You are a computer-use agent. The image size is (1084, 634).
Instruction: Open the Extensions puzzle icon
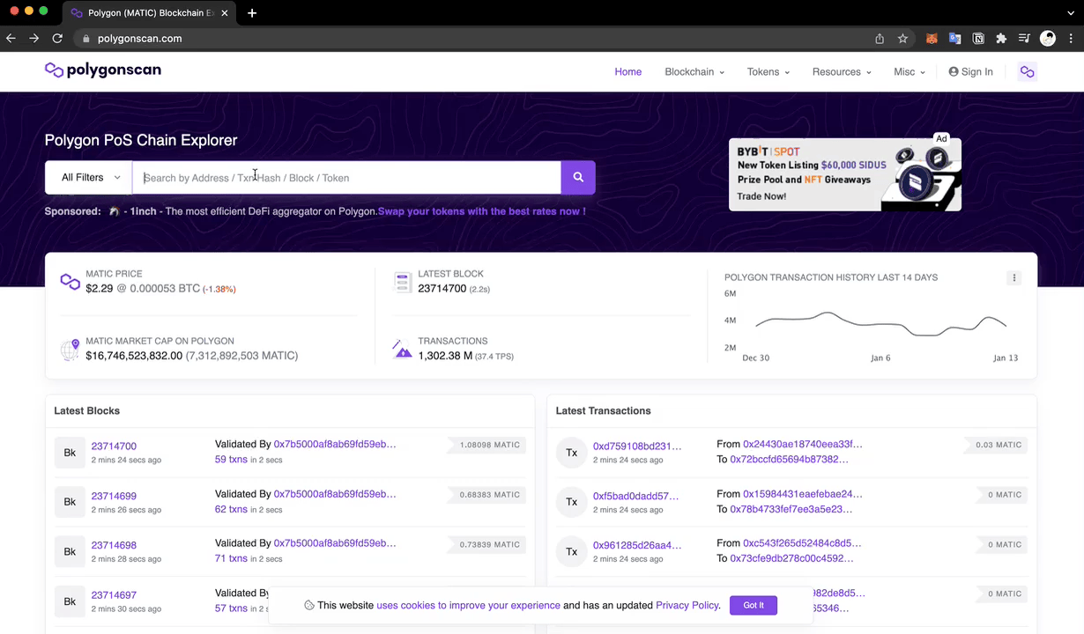point(1001,39)
